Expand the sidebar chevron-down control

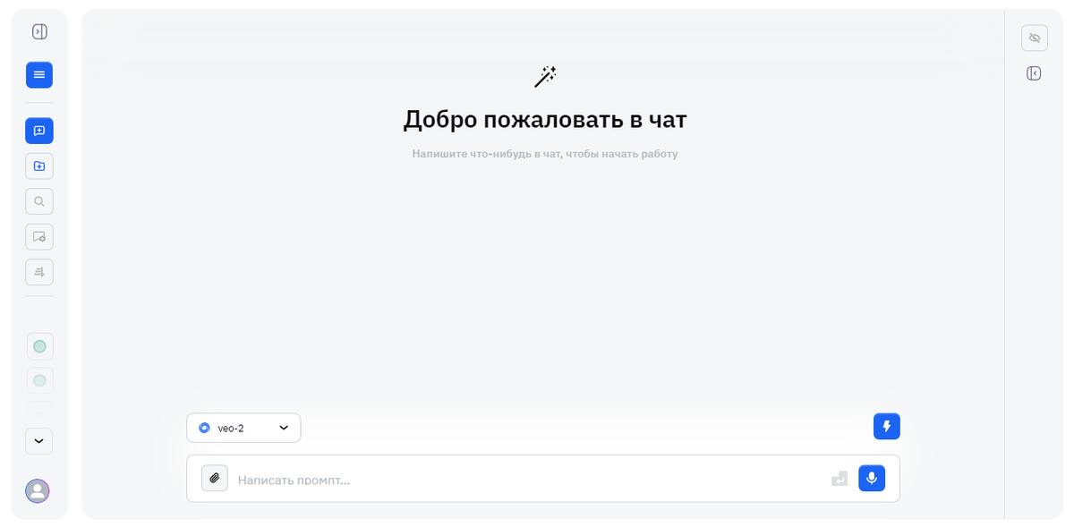(38, 440)
